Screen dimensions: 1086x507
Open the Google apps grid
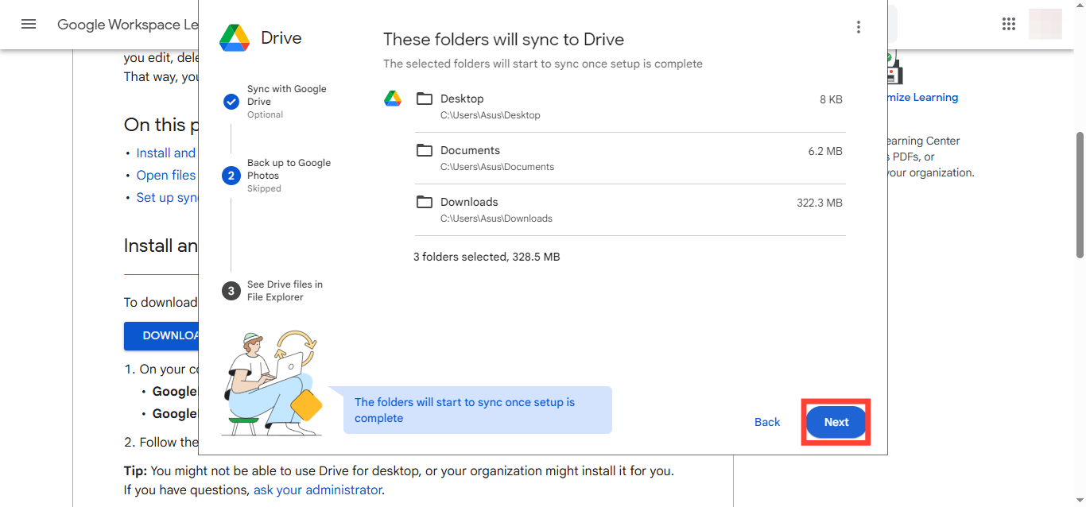(x=1009, y=24)
